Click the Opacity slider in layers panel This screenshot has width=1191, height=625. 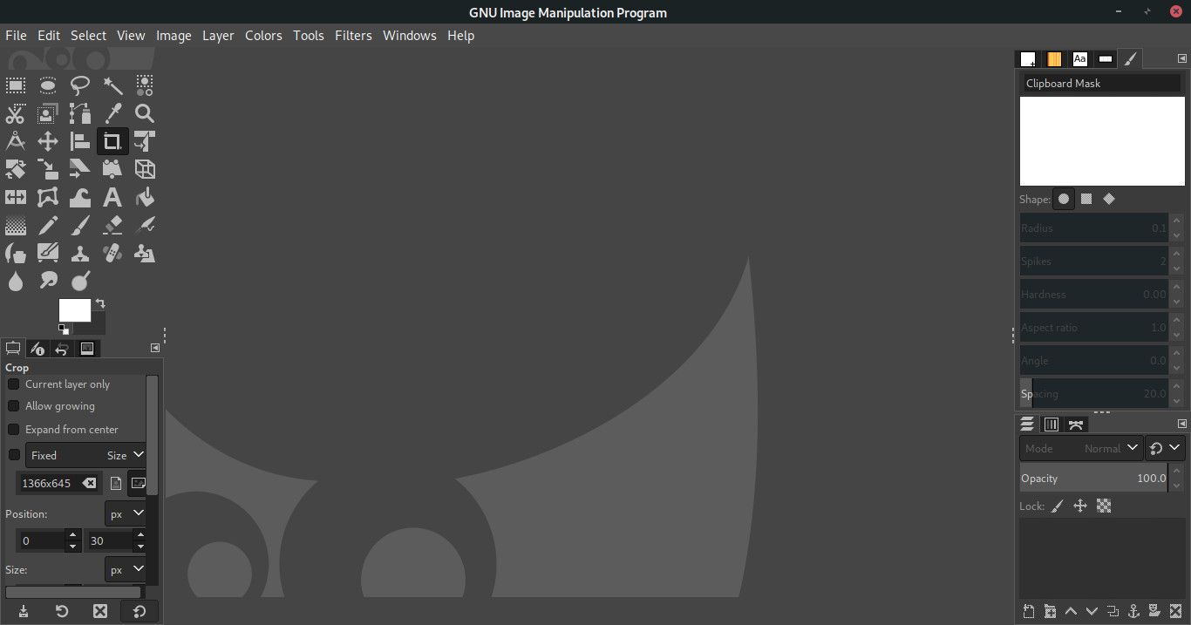[1092, 479]
